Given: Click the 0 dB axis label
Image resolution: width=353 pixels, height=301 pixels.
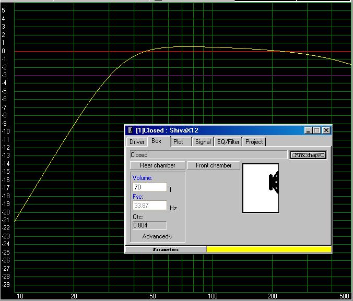Looking at the screenshot, I should [x=3, y=51].
